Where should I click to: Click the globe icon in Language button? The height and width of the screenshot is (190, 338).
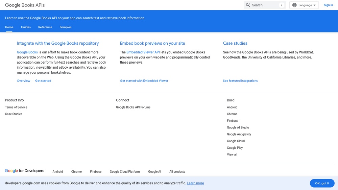click(294, 5)
